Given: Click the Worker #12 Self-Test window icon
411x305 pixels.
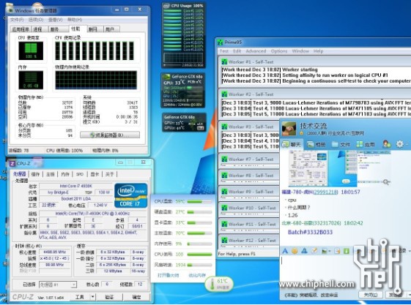Looking at the screenshot, I should pos(224,241).
